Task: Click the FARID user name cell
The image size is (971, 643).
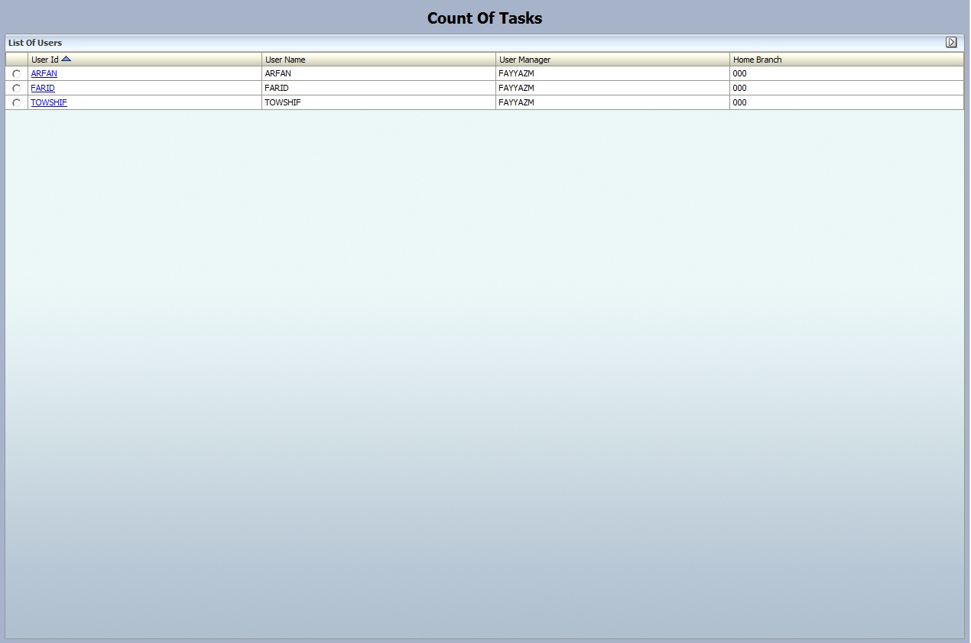Action: pos(378,89)
